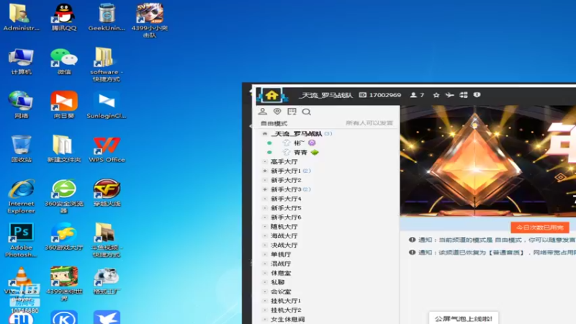This screenshot has height=324, width=576.
Task: Expand the 新手大厅1 channel node
Action: tap(265, 171)
